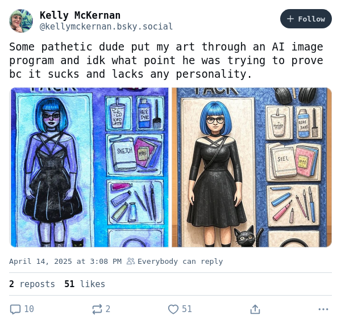The image size is (341, 324).
Task: Click the share post icon
Action: pos(255,309)
